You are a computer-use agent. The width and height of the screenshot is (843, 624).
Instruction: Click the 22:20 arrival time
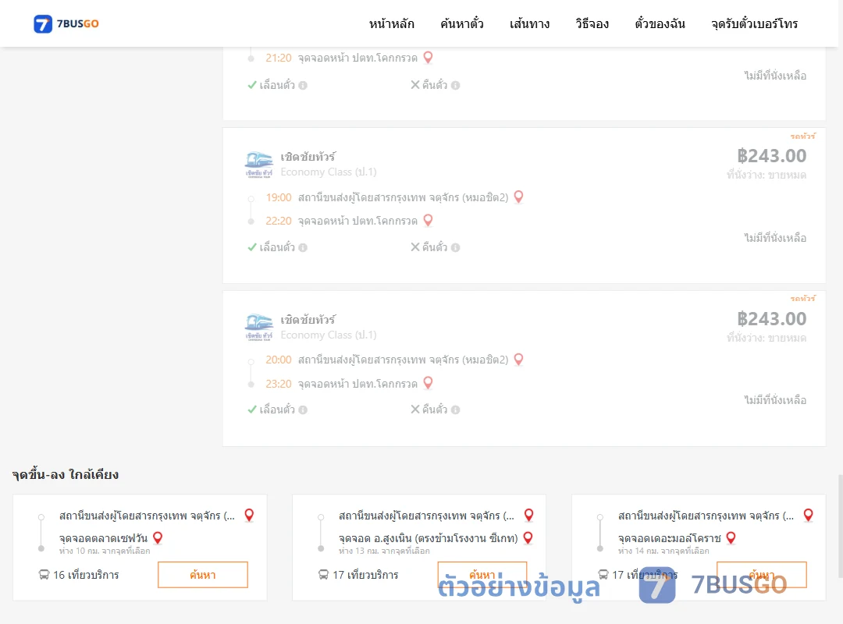279,221
